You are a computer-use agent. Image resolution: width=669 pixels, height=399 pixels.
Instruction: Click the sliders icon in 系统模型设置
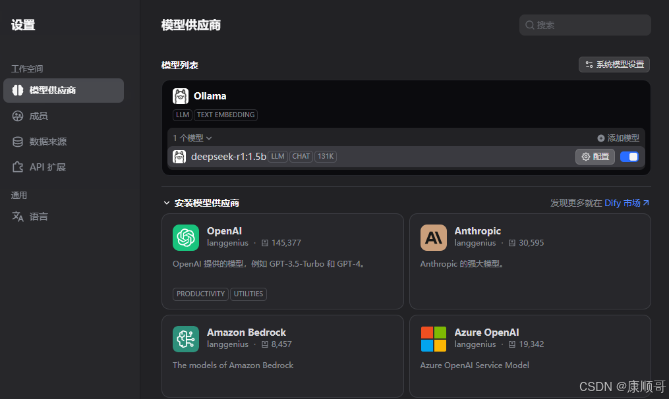pyautogui.click(x=589, y=65)
